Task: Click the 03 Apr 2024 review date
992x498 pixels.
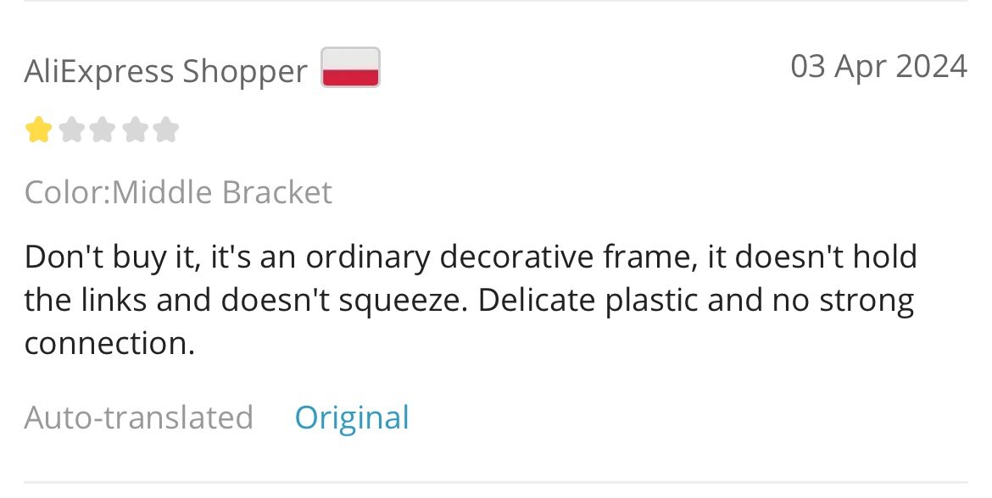Action: click(878, 66)
